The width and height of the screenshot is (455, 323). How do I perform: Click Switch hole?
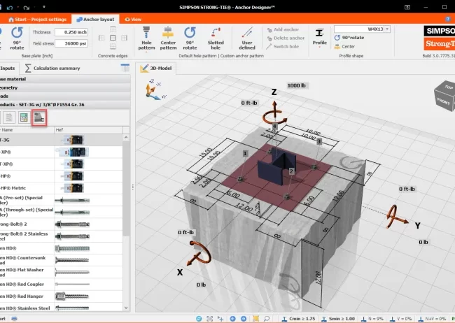[x=283, y=46]
